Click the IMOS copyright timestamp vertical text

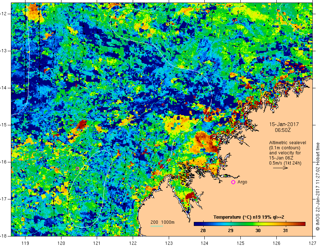[x=317, y=186]
